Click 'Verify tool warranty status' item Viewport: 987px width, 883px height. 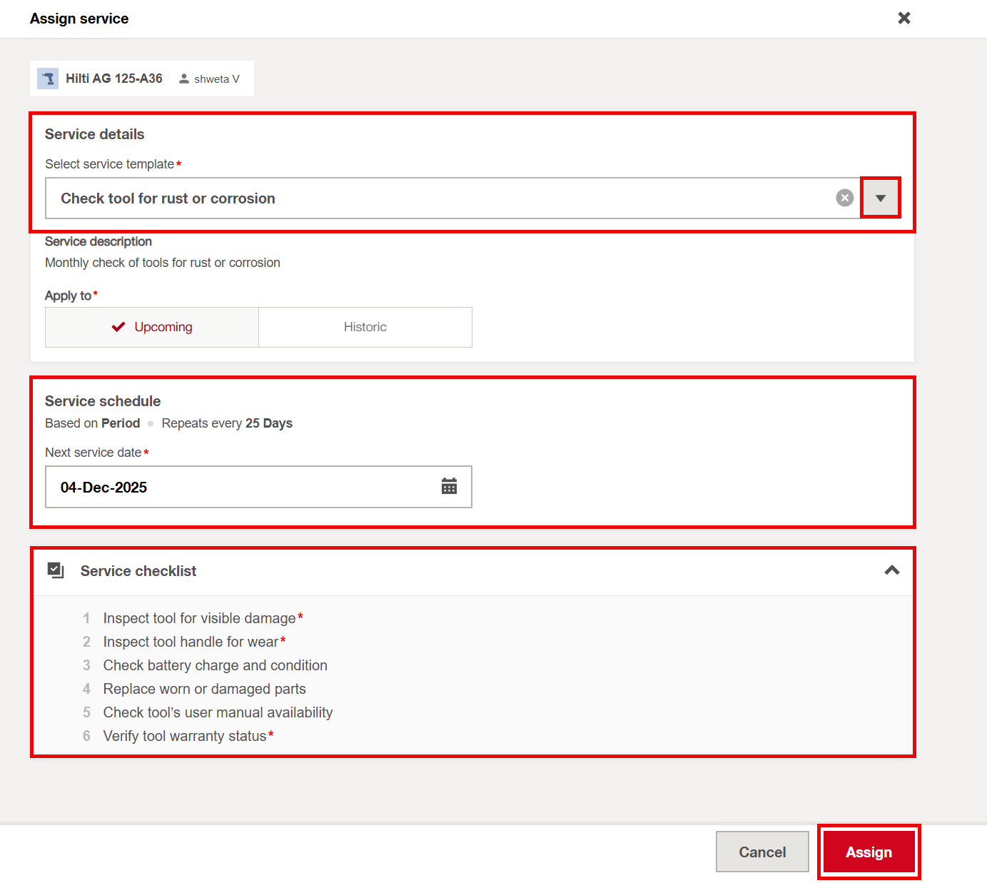tap(184, 736)
